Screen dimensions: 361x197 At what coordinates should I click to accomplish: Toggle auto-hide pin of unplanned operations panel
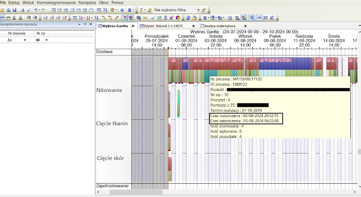[85, 24]
